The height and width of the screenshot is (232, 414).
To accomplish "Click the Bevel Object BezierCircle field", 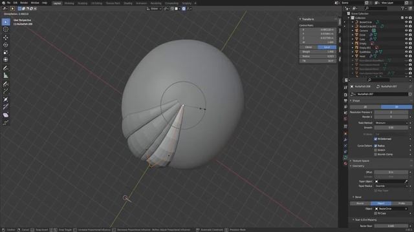I will click(391, 209).
